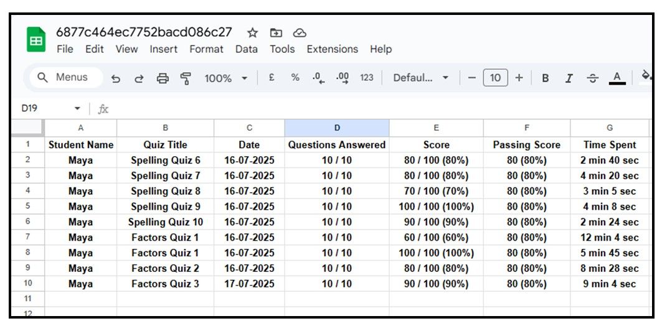Screen dimensions: 662x331
Task: Open the Extensions menu
Action: click(332, 49)
